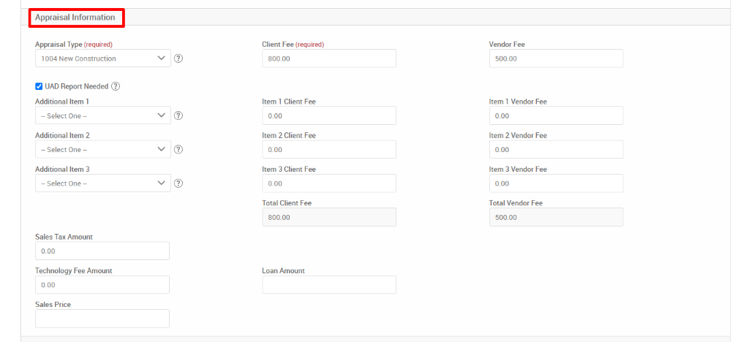Focus the Item 3 Client Fee field
749x342 pixels.
(x=329, y=183)
